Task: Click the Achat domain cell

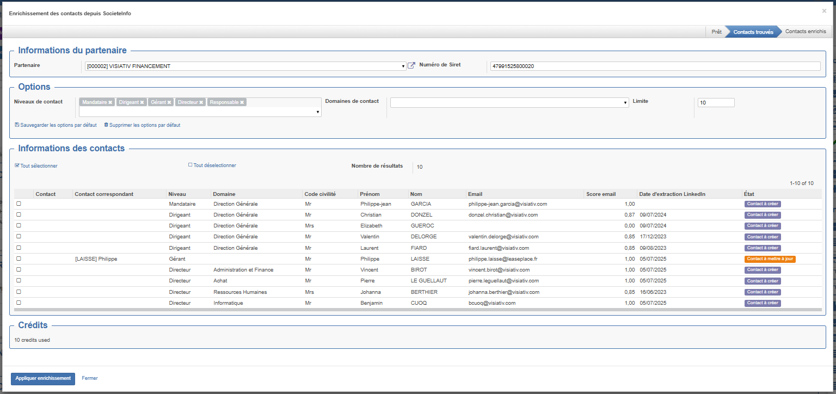Action: [220, 281]
